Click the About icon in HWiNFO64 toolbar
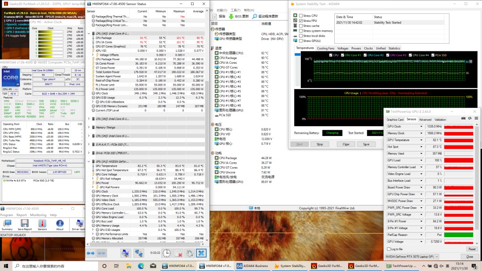Image resolution: width=482 pixels, height=271 pixels. pos(60,223)
